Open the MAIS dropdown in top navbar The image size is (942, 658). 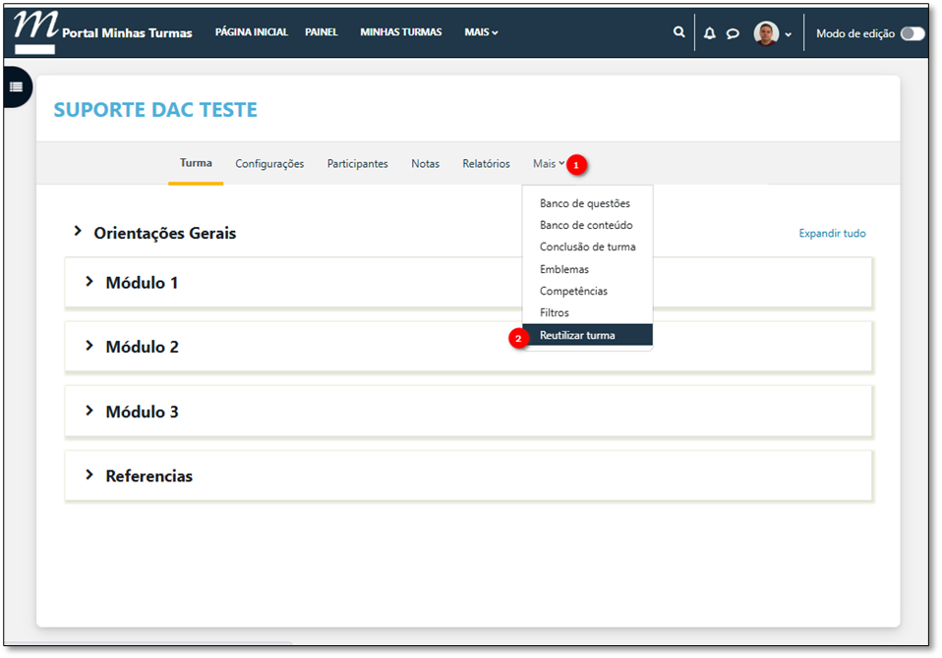[481, 32]
